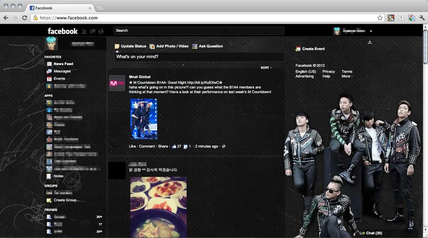Screen dimensions: 428x238
Task: Click the 2 minutes ago timestamp
Action: point(206,146)
